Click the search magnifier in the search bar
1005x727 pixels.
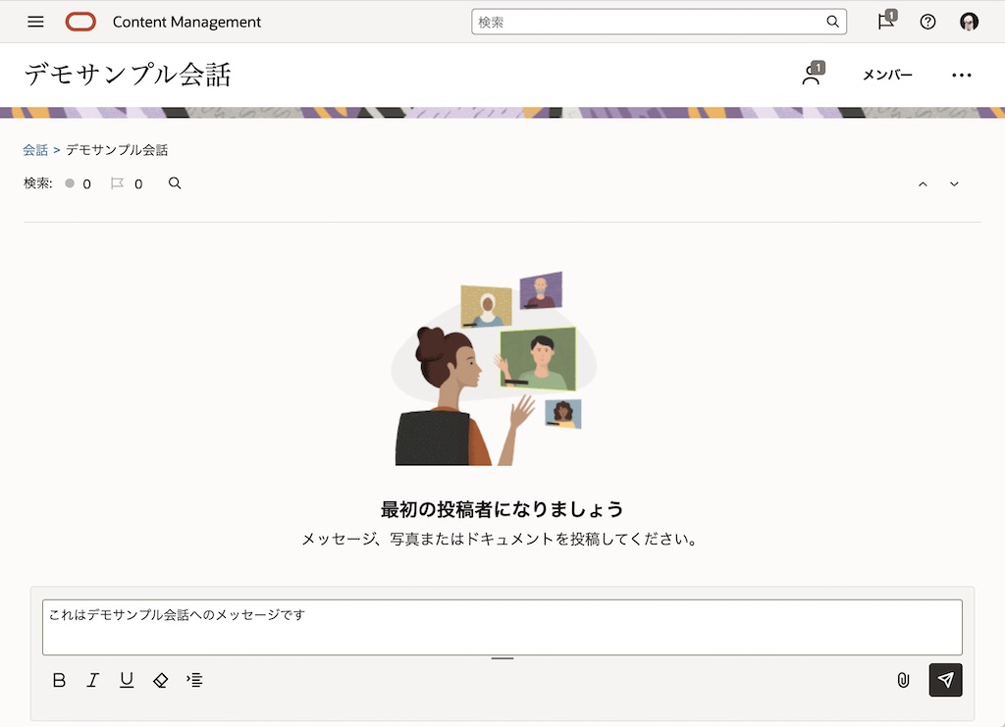(x=830, y=21)
